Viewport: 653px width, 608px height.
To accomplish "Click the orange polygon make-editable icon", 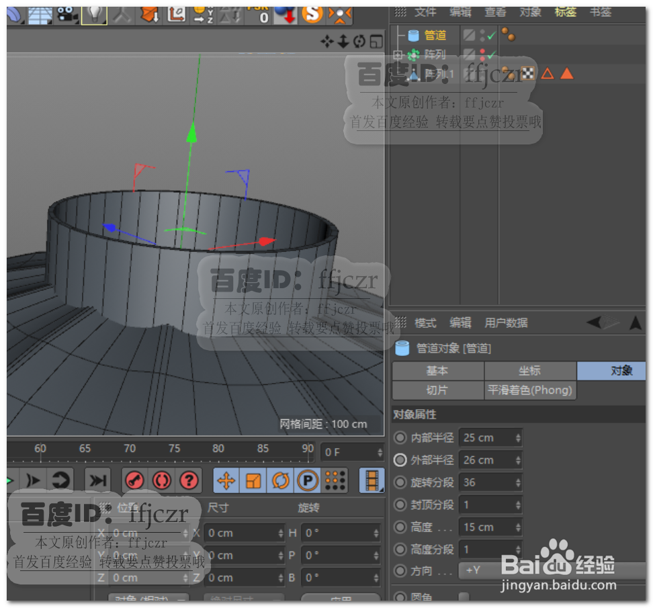I will (149, 15).
